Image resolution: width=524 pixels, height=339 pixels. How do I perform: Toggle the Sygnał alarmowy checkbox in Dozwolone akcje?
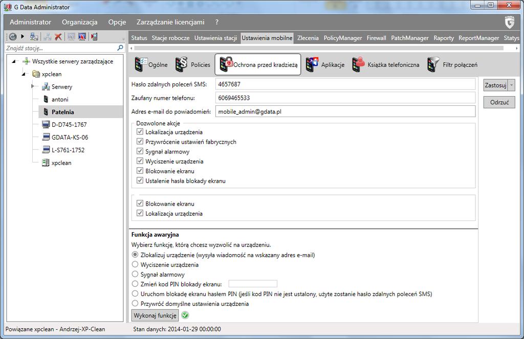pos(140,151)
